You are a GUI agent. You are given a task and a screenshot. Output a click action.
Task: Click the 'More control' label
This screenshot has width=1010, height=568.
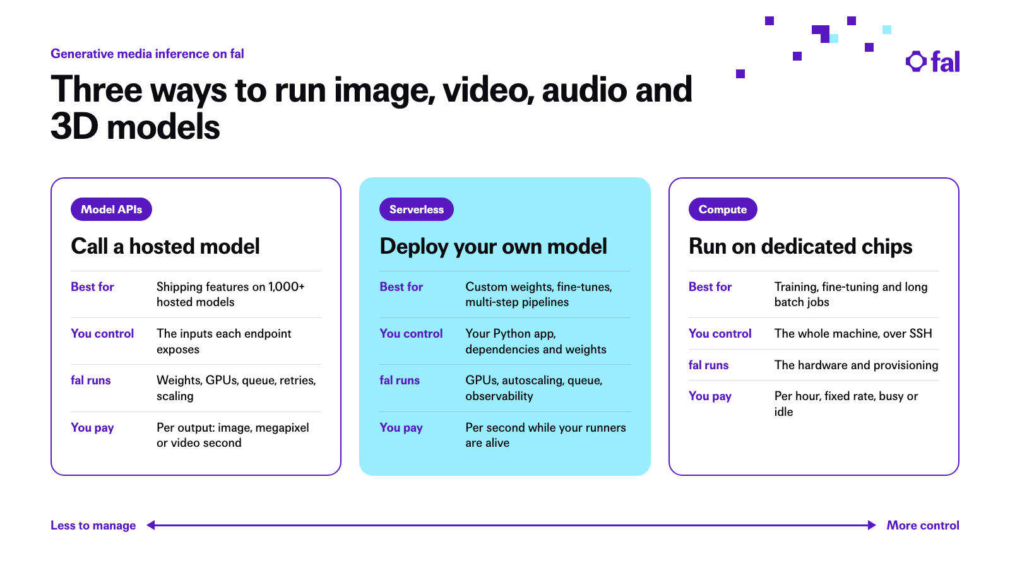click(x=923, y=525)
